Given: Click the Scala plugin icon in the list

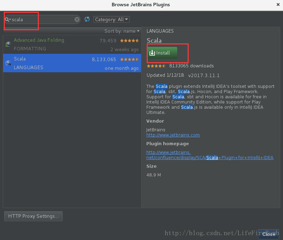Looking at the screenshot, I should coord(8,63).
